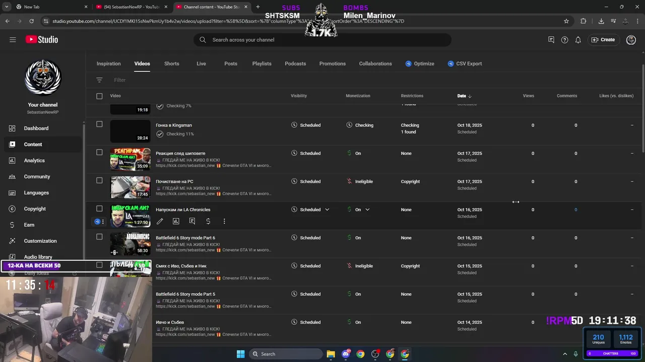The width and height of the screenshot is (645, 362).
Task: Open thumbnail of Реакция след шиповете
Action: pyautogui.click(x=131, y=159)
